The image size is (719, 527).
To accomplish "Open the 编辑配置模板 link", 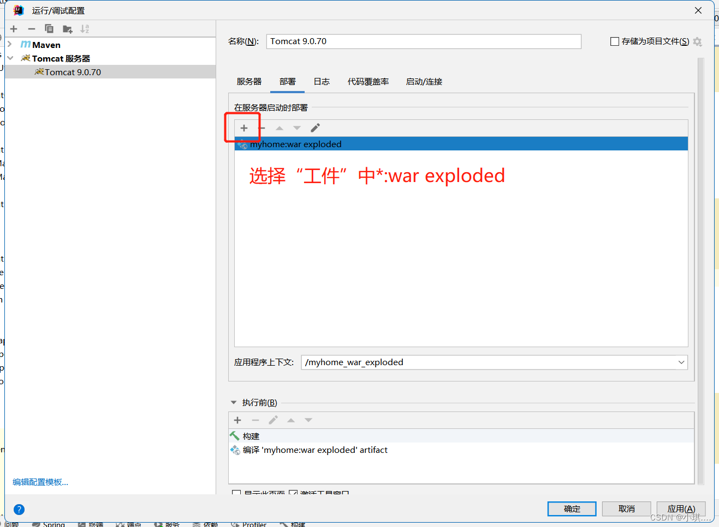I will click(x=40, y=482).
